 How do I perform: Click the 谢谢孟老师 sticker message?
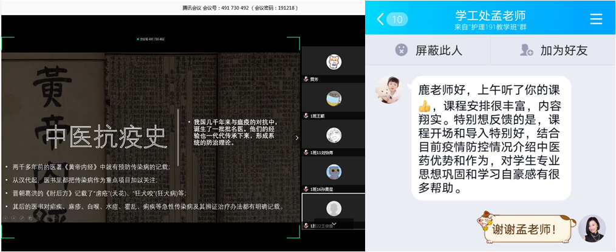[524, 229]
